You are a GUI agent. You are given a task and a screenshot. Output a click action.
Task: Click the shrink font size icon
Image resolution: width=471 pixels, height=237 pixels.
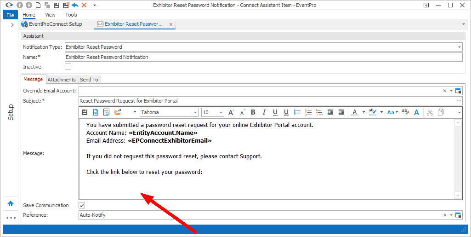click(243, 112)
